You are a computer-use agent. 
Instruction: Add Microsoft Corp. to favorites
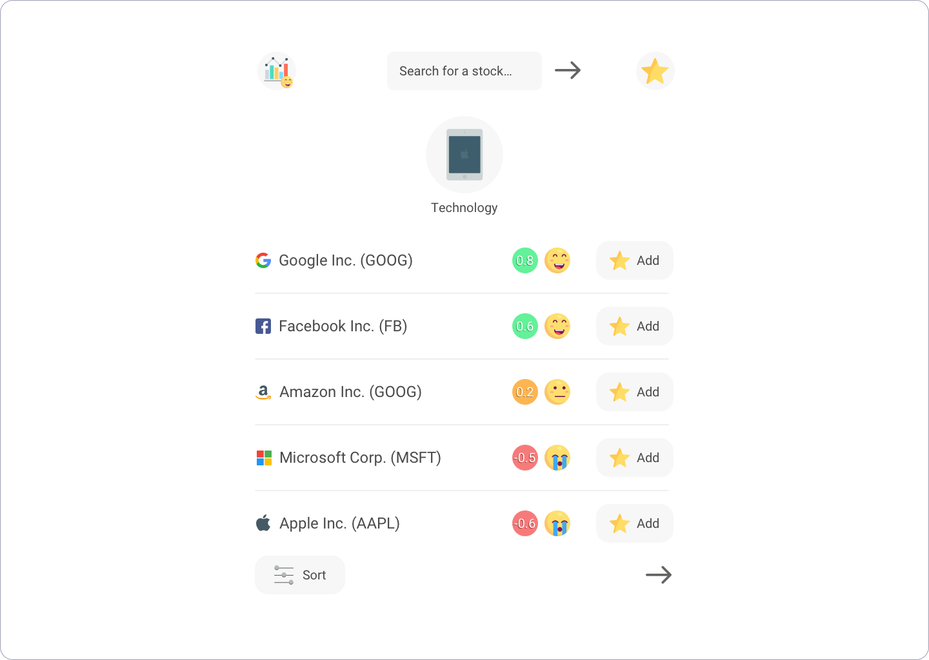[635, 458]
